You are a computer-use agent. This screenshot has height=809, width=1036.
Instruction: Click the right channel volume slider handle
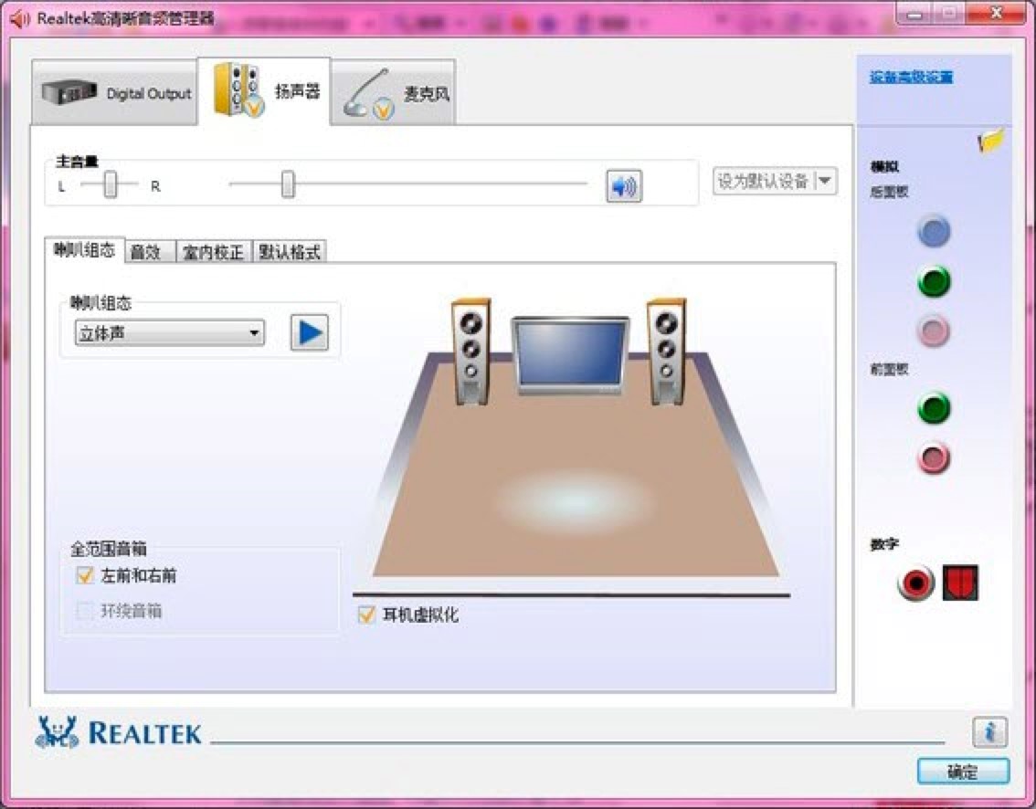tap(286, 185)
